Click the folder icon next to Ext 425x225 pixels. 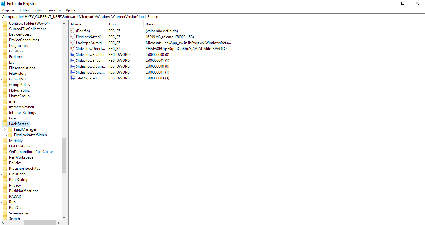(x=5, y=62)
